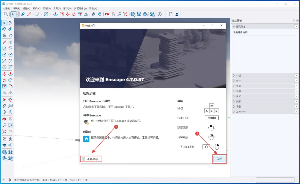Select the Circle tool in left toolbar
Viewport: 300px width, 184px height.
4,55
